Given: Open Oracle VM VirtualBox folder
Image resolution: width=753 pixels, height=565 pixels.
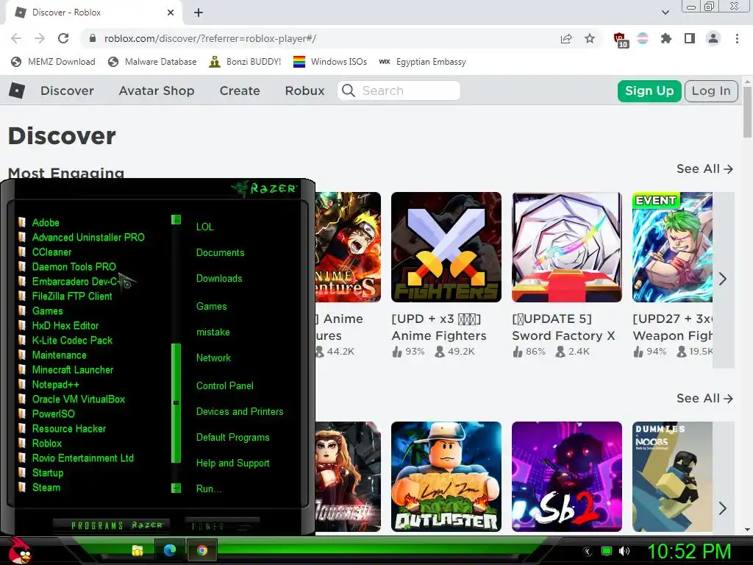Looking at the screenshot, I should click(71, 399).
